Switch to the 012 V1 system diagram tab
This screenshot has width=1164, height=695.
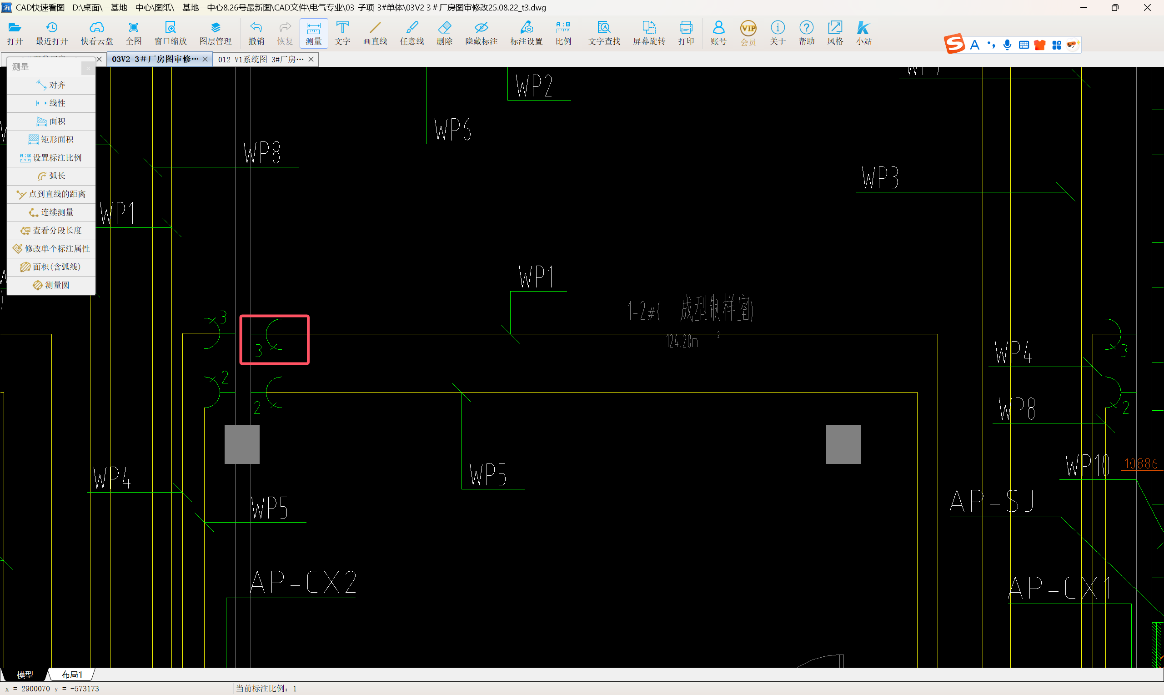coord(260,60)
